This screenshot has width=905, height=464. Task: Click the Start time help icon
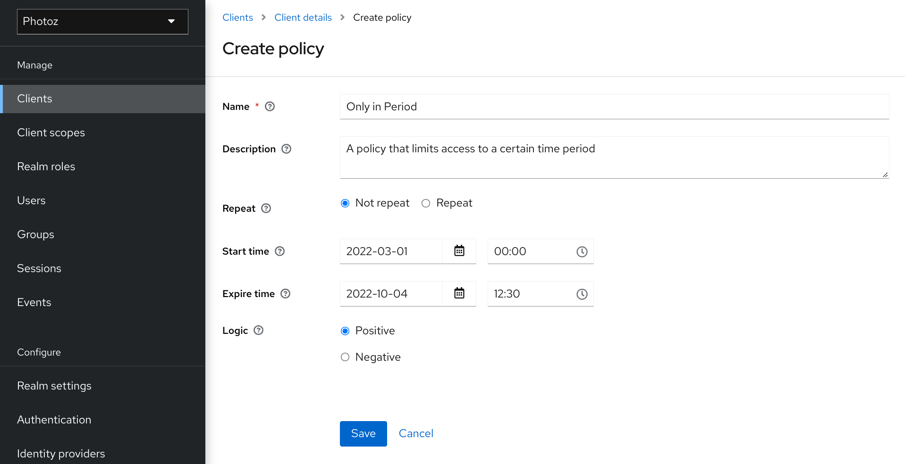[x=279, y=251]
